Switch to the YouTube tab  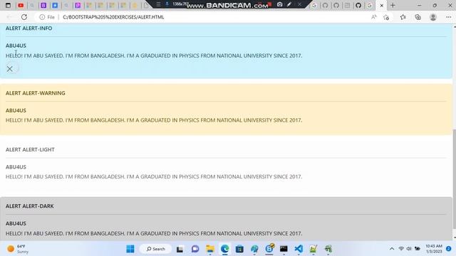[21, 5]
